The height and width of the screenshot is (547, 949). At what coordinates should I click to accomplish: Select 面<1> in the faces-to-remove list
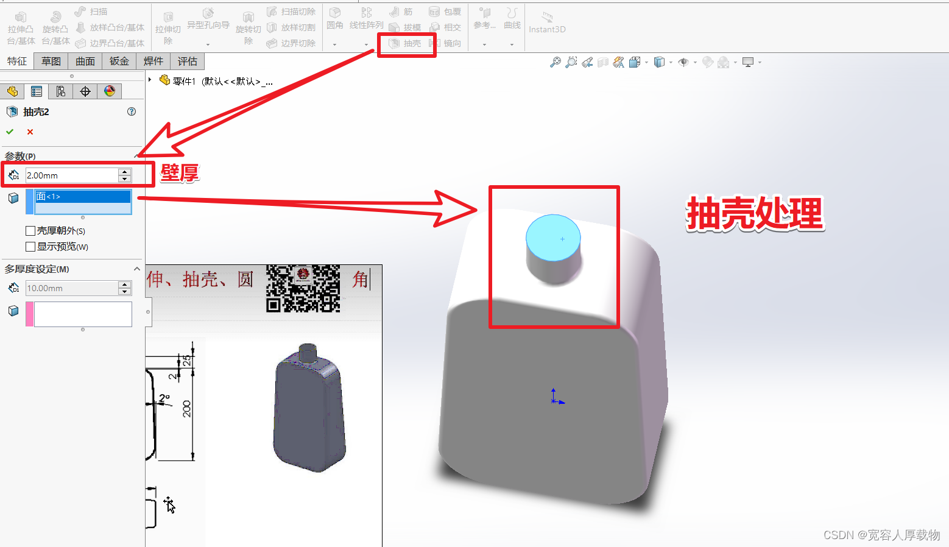83,196
